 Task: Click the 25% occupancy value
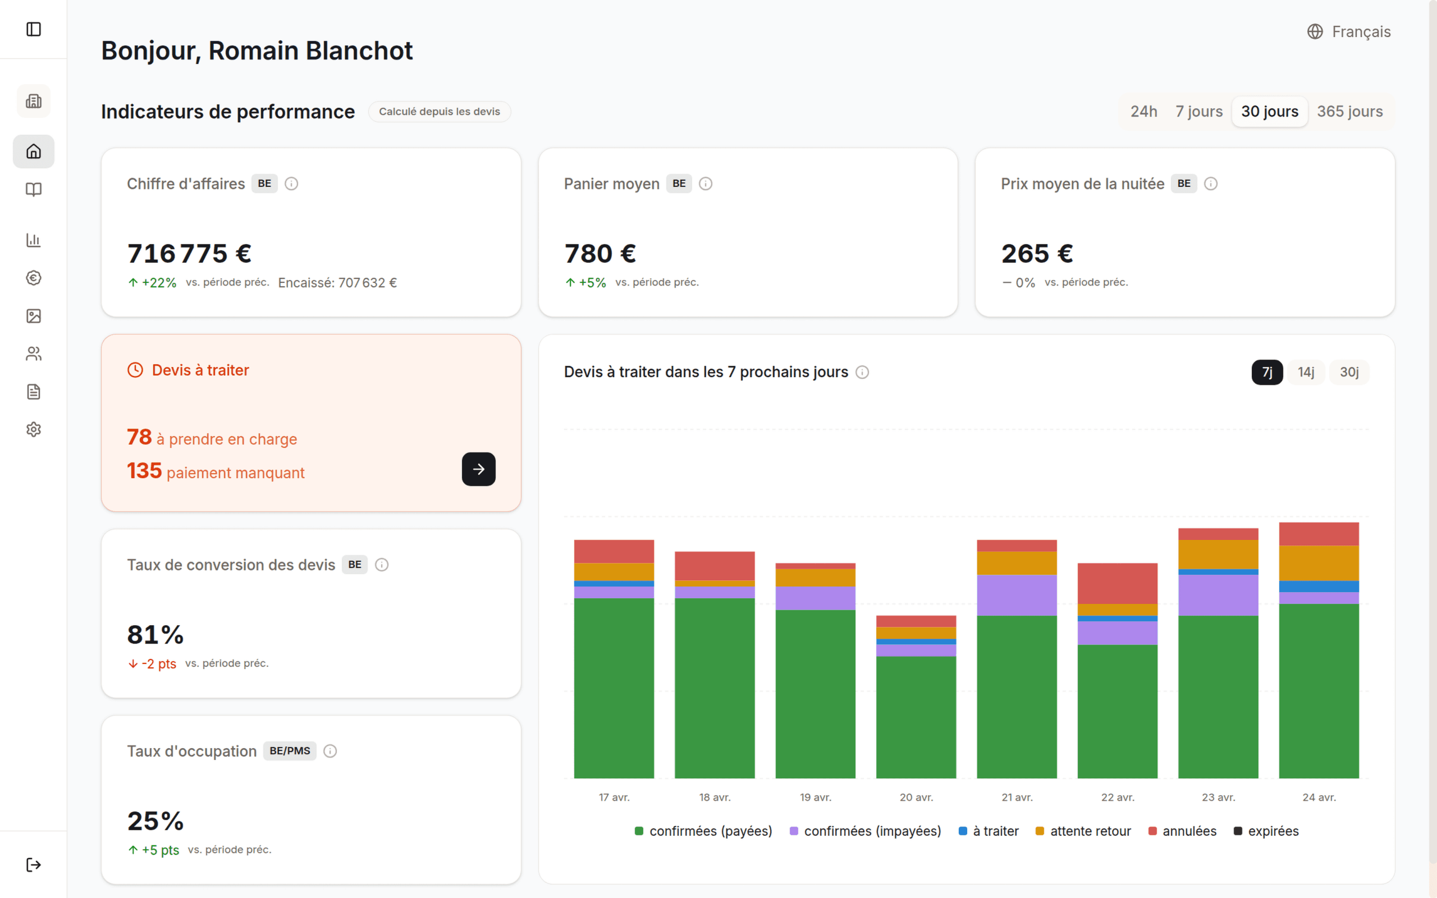click(x=155, y=821)
